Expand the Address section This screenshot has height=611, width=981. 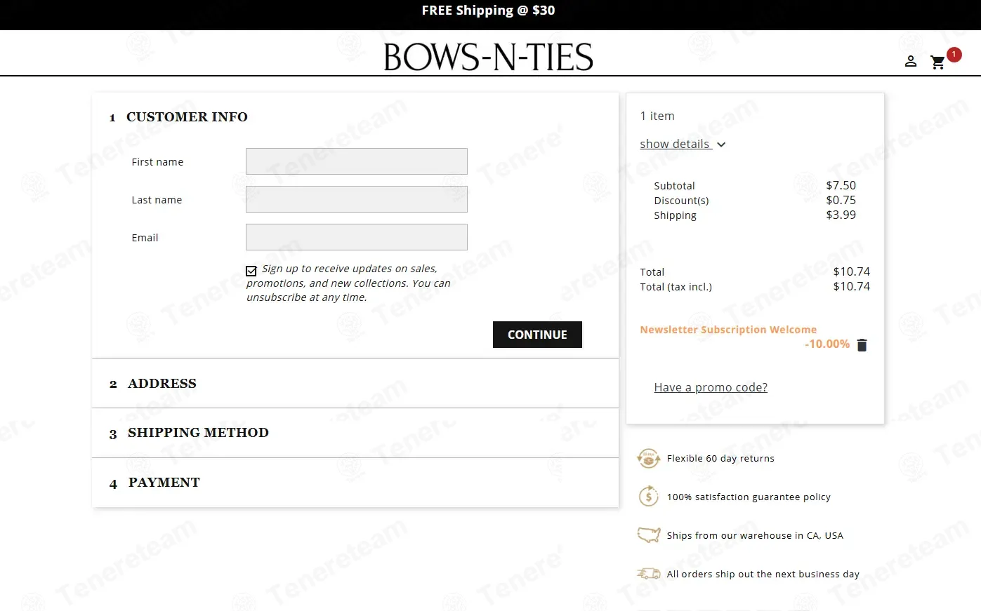click(x=162, y=384)
